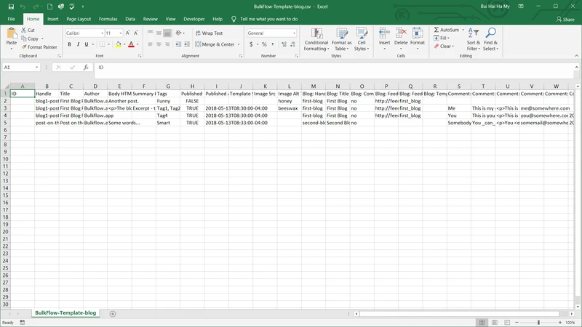Expand the Name Box dropdown arrow
Image resolution: width=582 pixels, height=327 pixels.
click(x=37, y=67)
